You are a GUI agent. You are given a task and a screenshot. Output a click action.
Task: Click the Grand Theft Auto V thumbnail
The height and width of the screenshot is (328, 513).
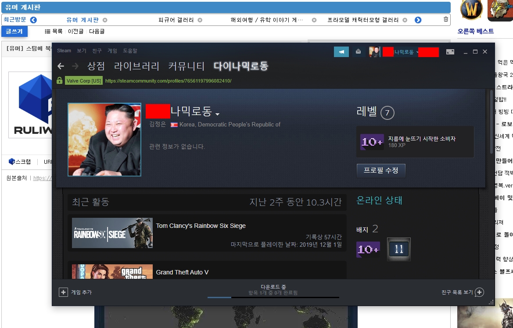112,271
